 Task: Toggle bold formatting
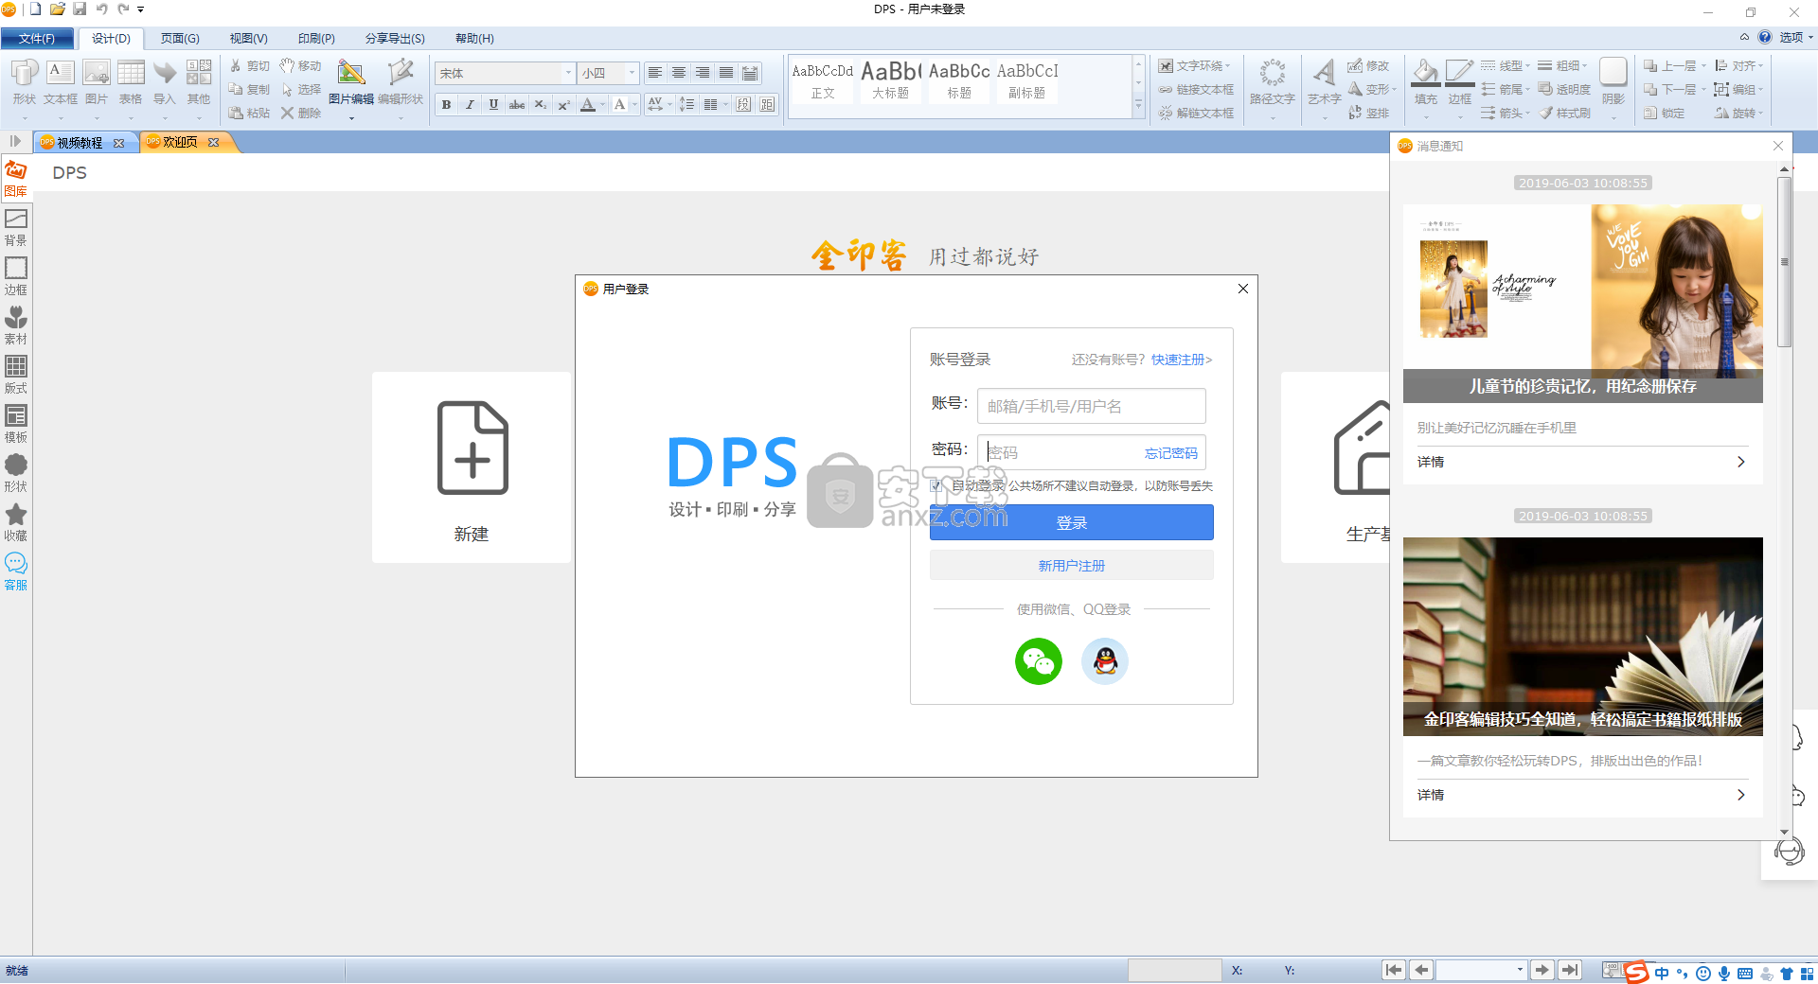click(446, 104)
